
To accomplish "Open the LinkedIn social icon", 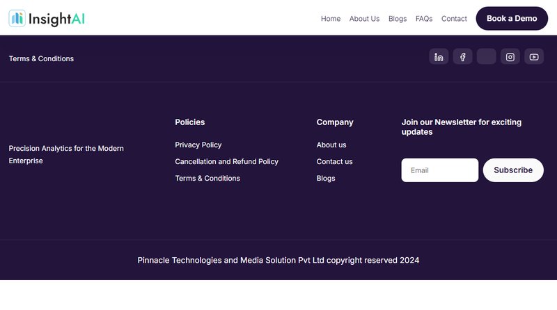I will pos(439,57).
